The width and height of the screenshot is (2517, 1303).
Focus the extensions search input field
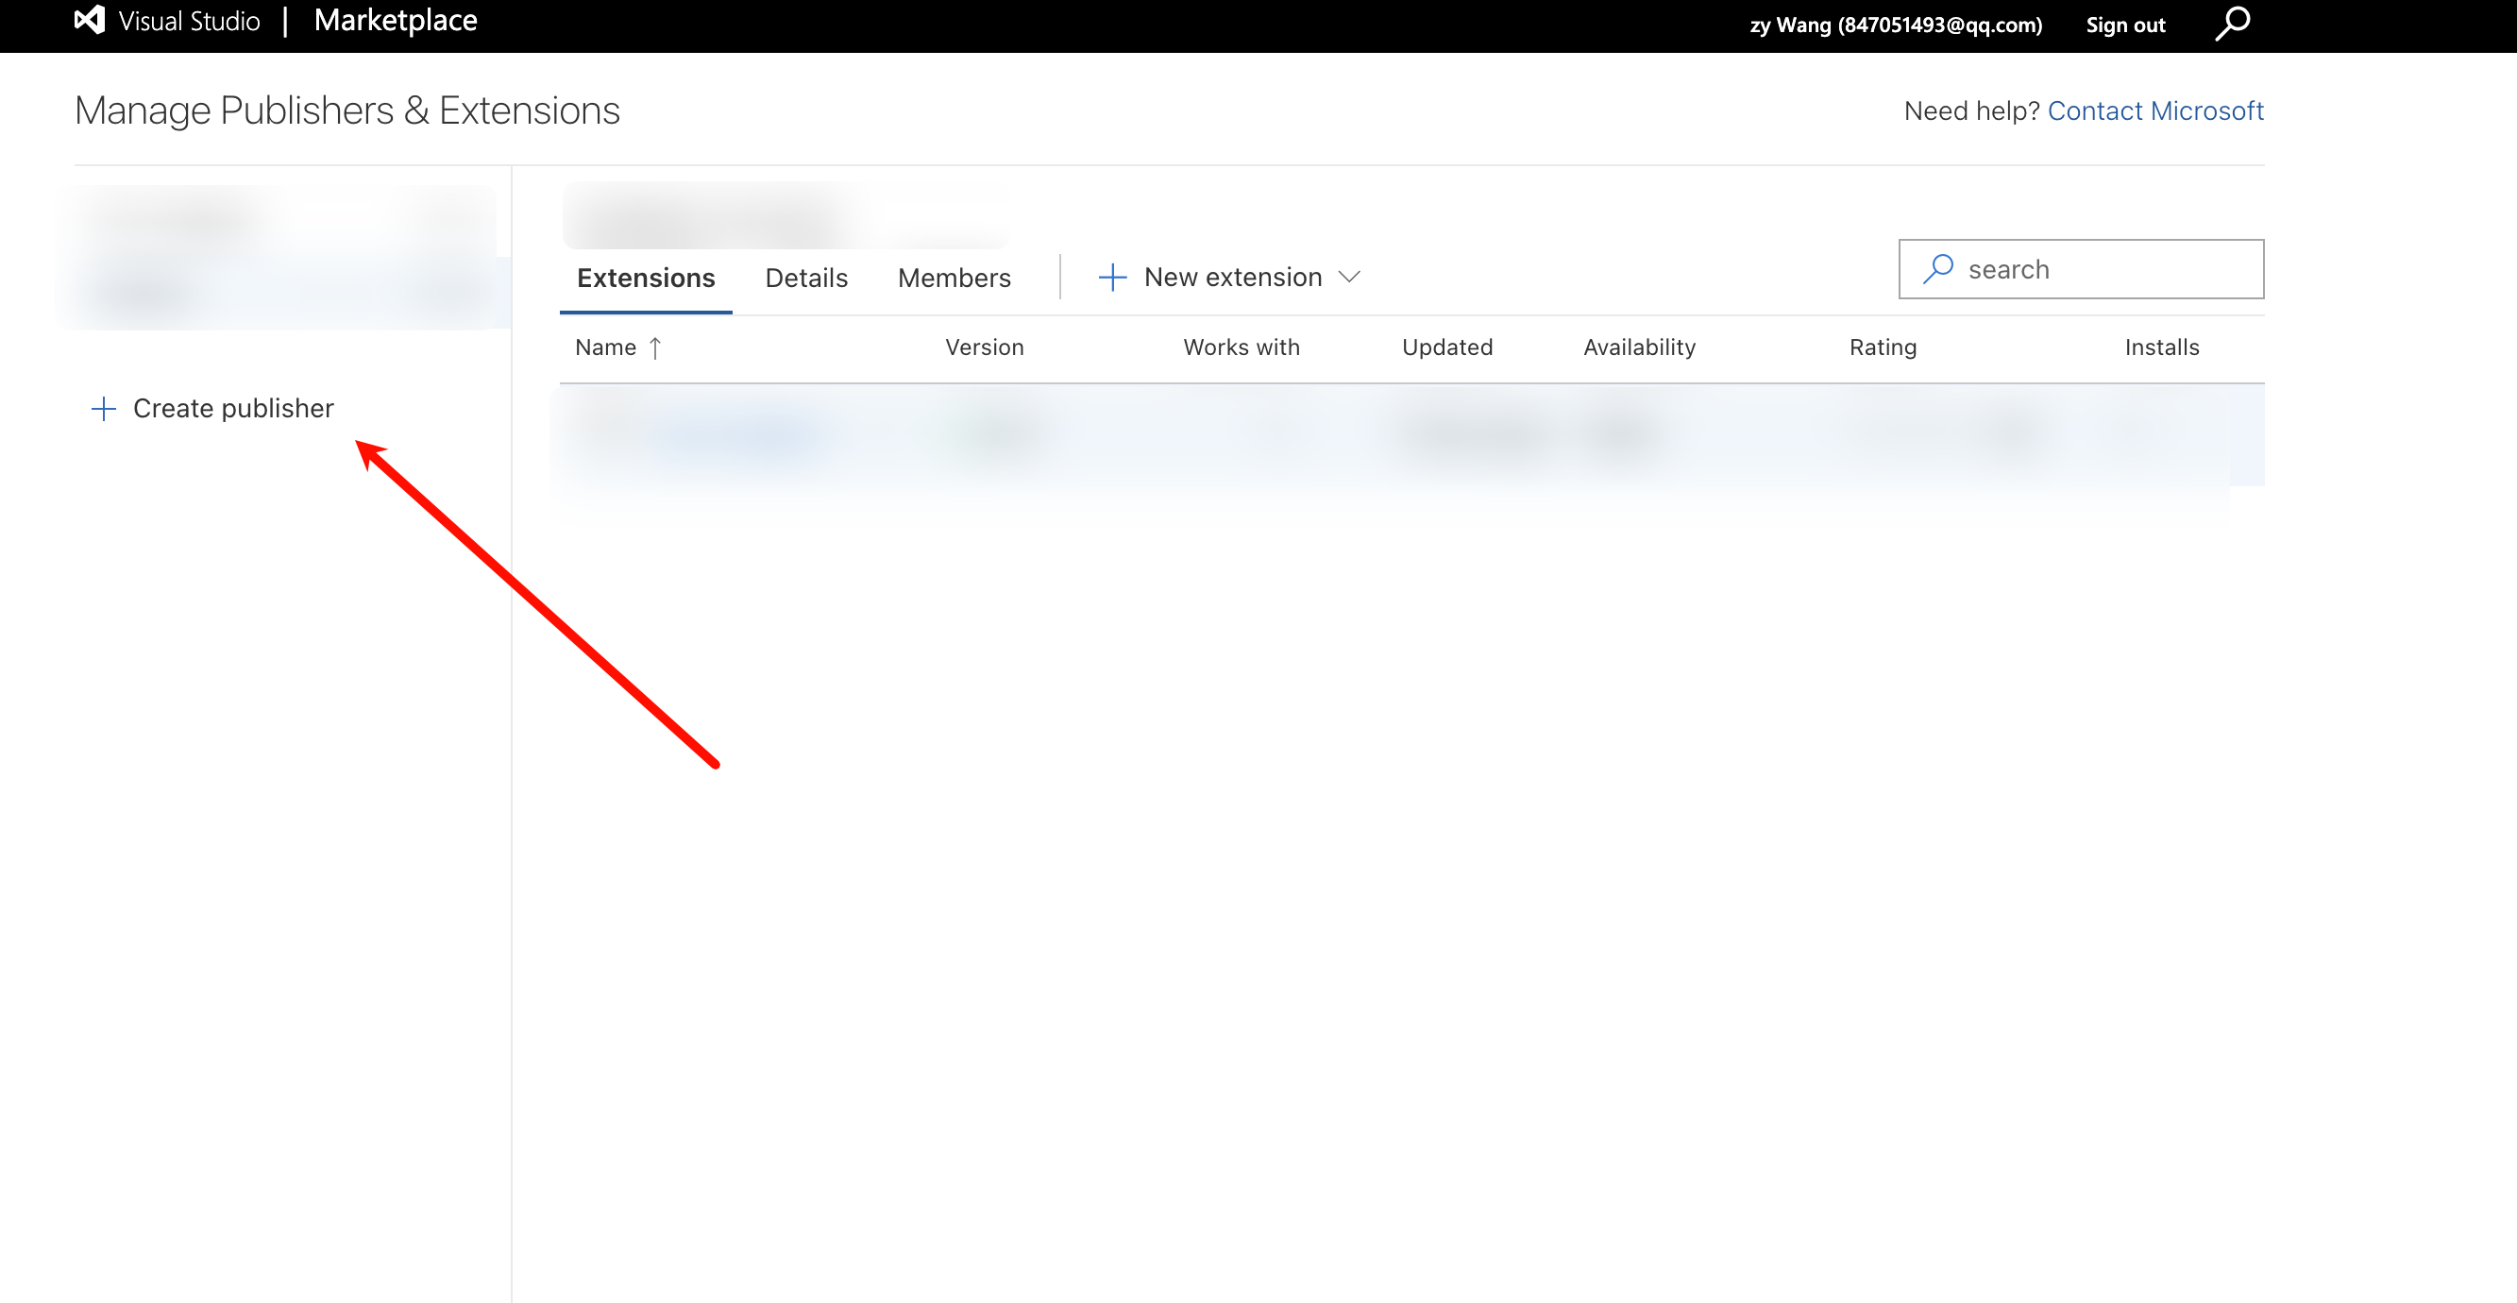(x=2081, y=269)
